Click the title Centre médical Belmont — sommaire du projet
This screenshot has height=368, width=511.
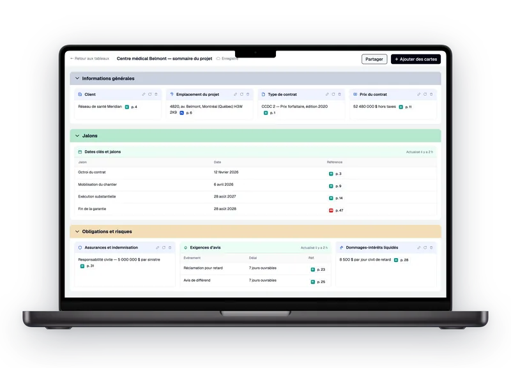(x=164, y=59)
